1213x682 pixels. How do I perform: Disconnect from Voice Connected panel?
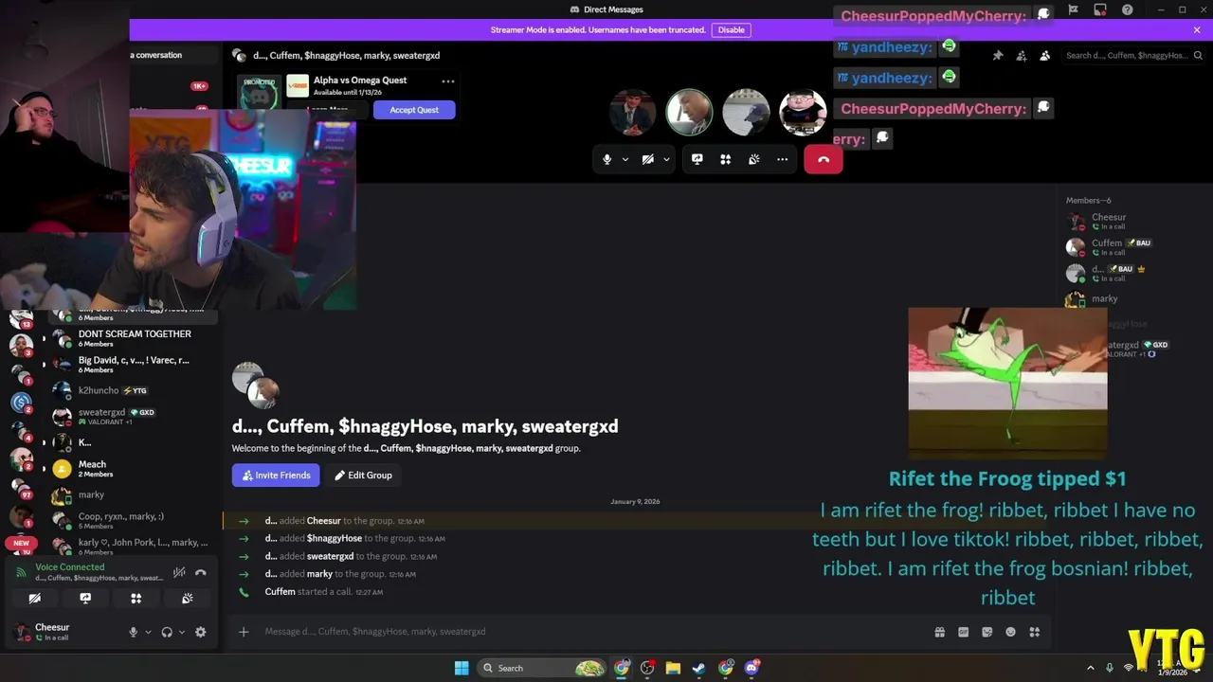pos(201,572)
